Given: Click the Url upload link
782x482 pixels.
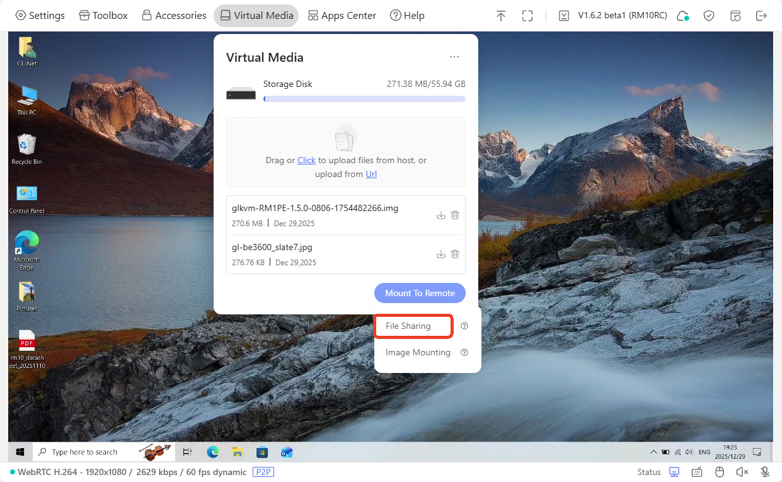Looking at the screenshot, I should 371,174.
